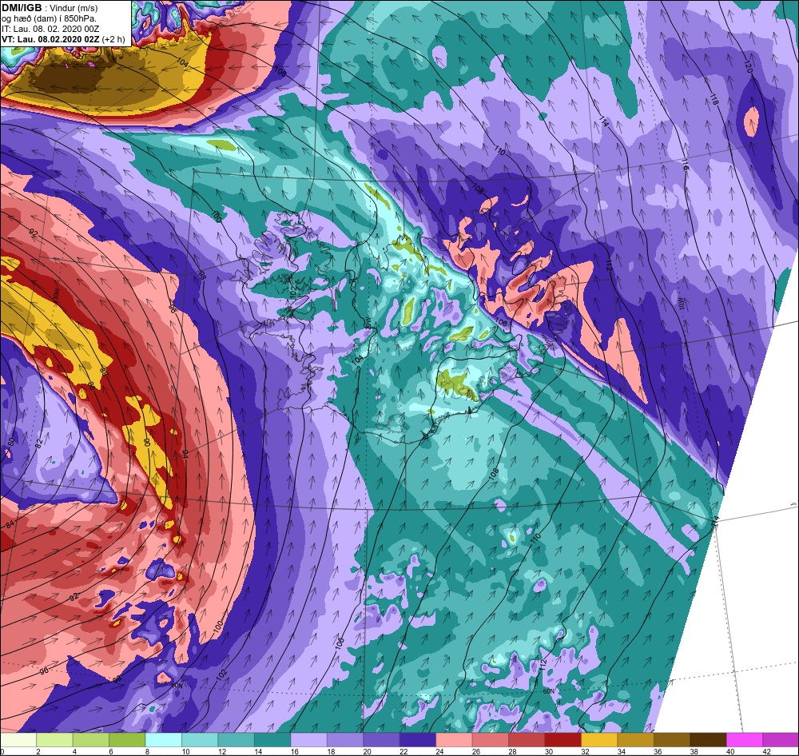Click the "116" contour label
This screenshot has width=799, height=756.
coord(686,165)
